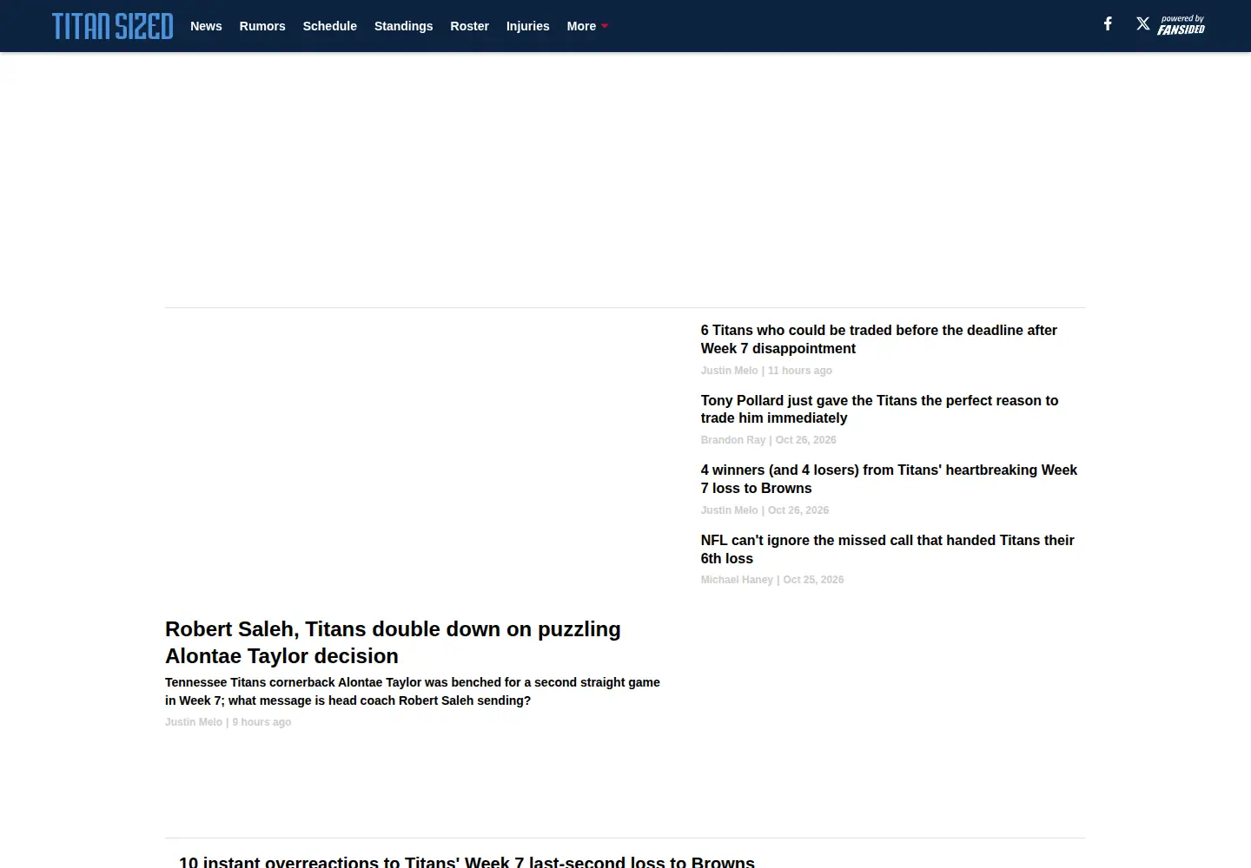The image size is (1251, 868).
Task: View the Standings page
Action: tap(403, 26)
